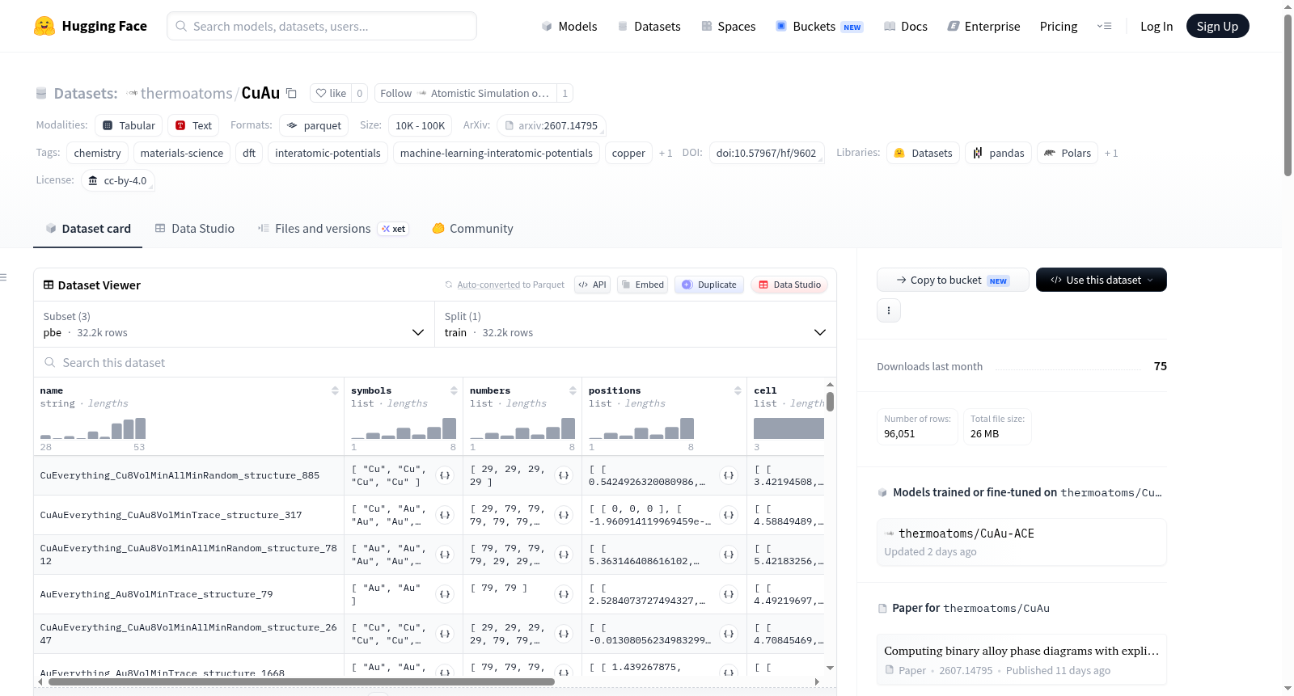Select the parquet format tag
This screenshot has width=1294, height=696.
(314, 125)
